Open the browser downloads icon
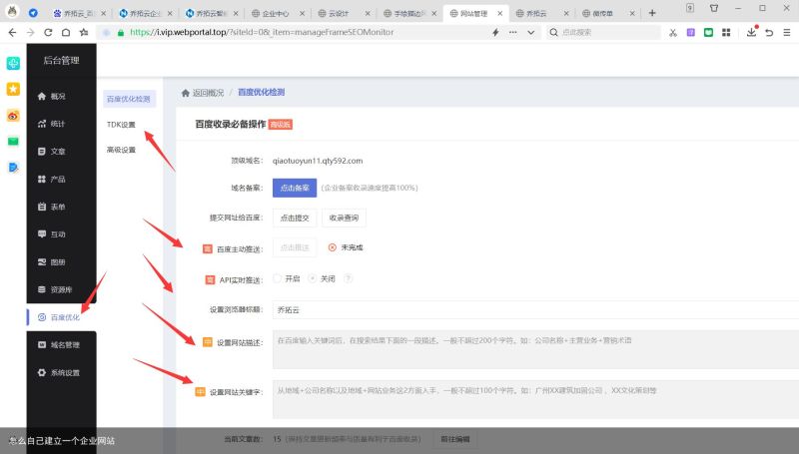Screen dimensions: 799x454 pos(752,32)
